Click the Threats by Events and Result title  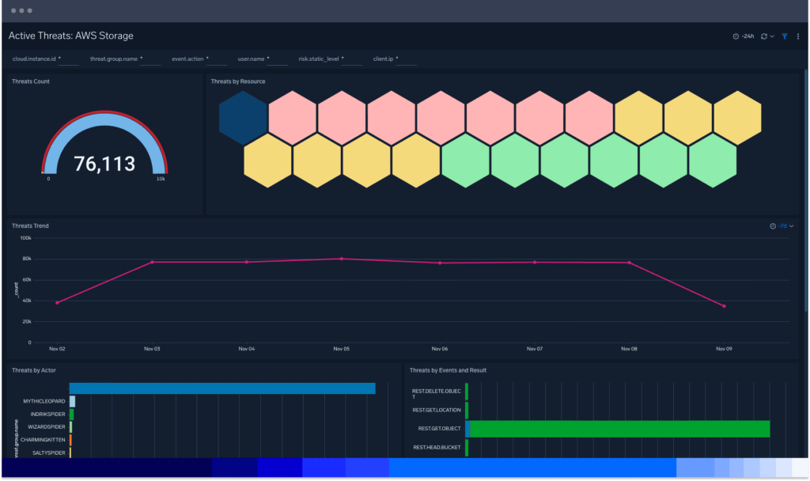[x=447, y=370]
